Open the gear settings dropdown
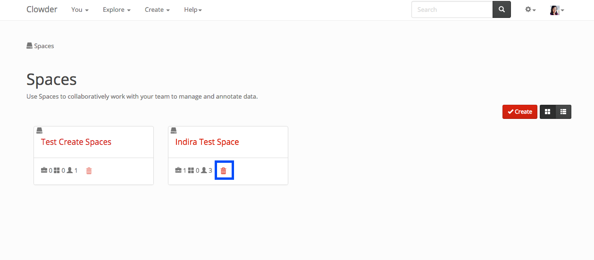594x260 pixels. click(530, 9)
